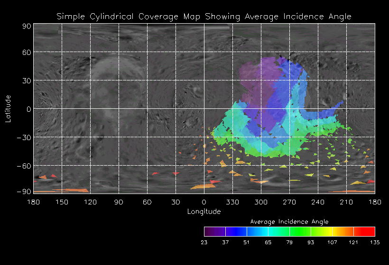389x265 pixels.
Task: Click legend value 121
Action: 353,242
